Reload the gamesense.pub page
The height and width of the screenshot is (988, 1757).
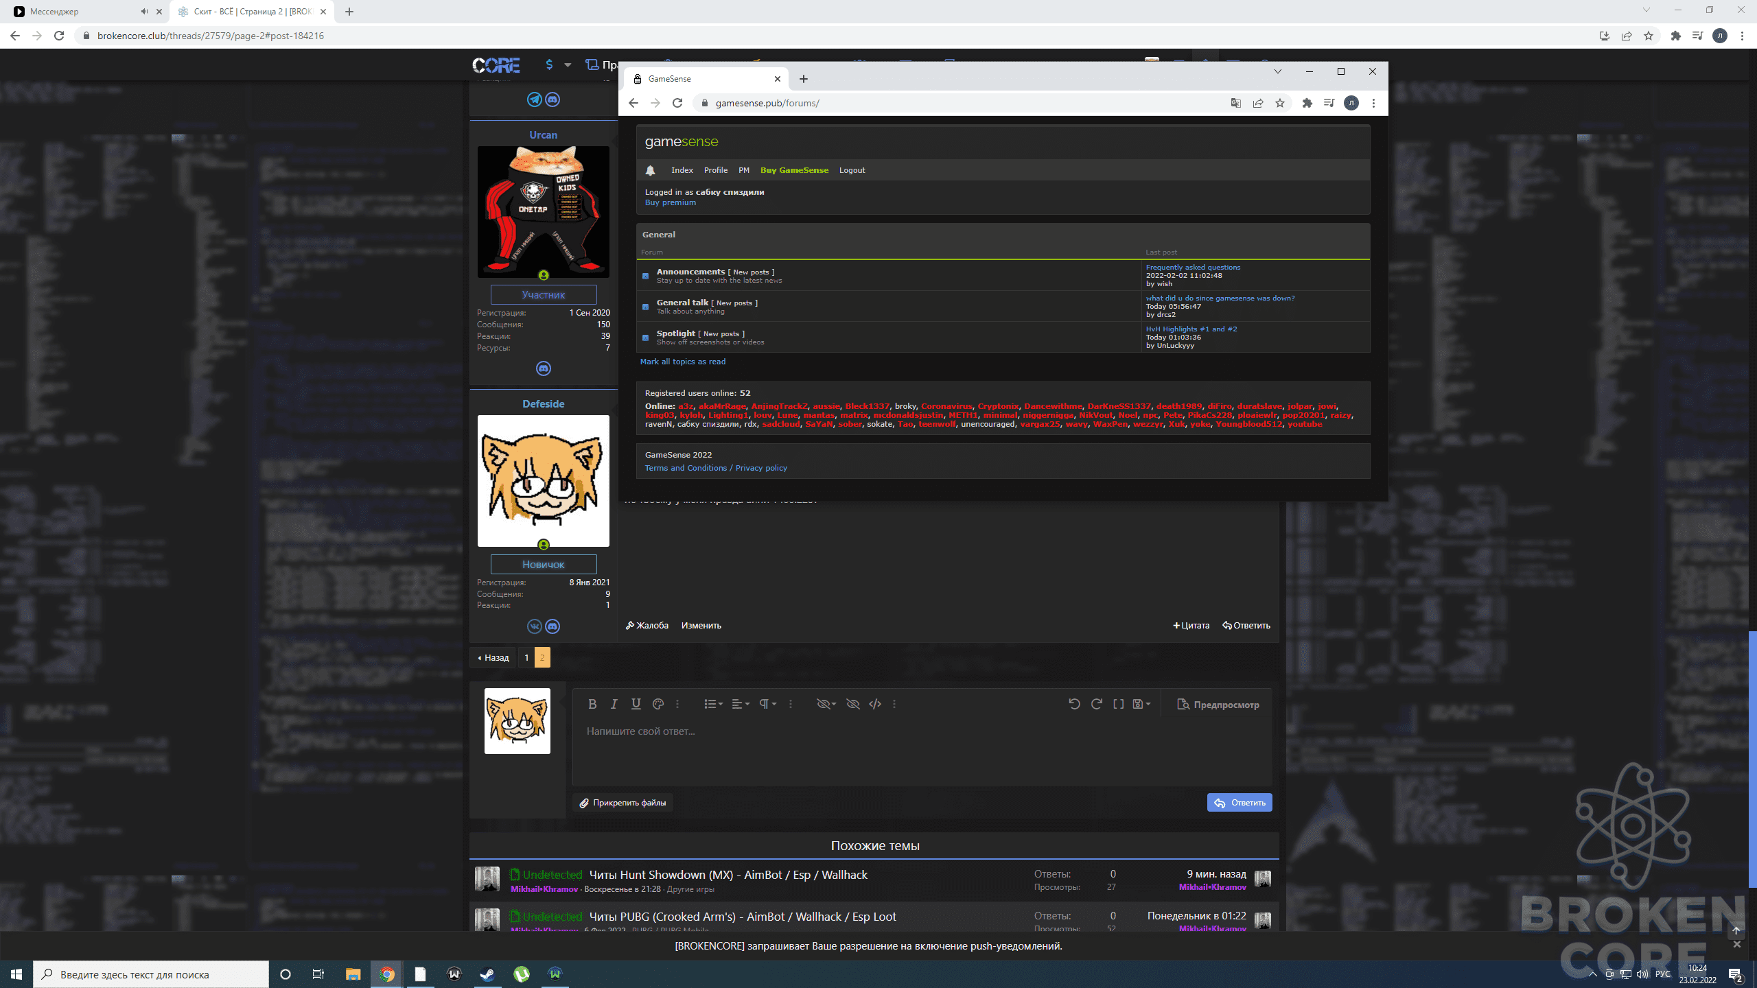[677, 103]
